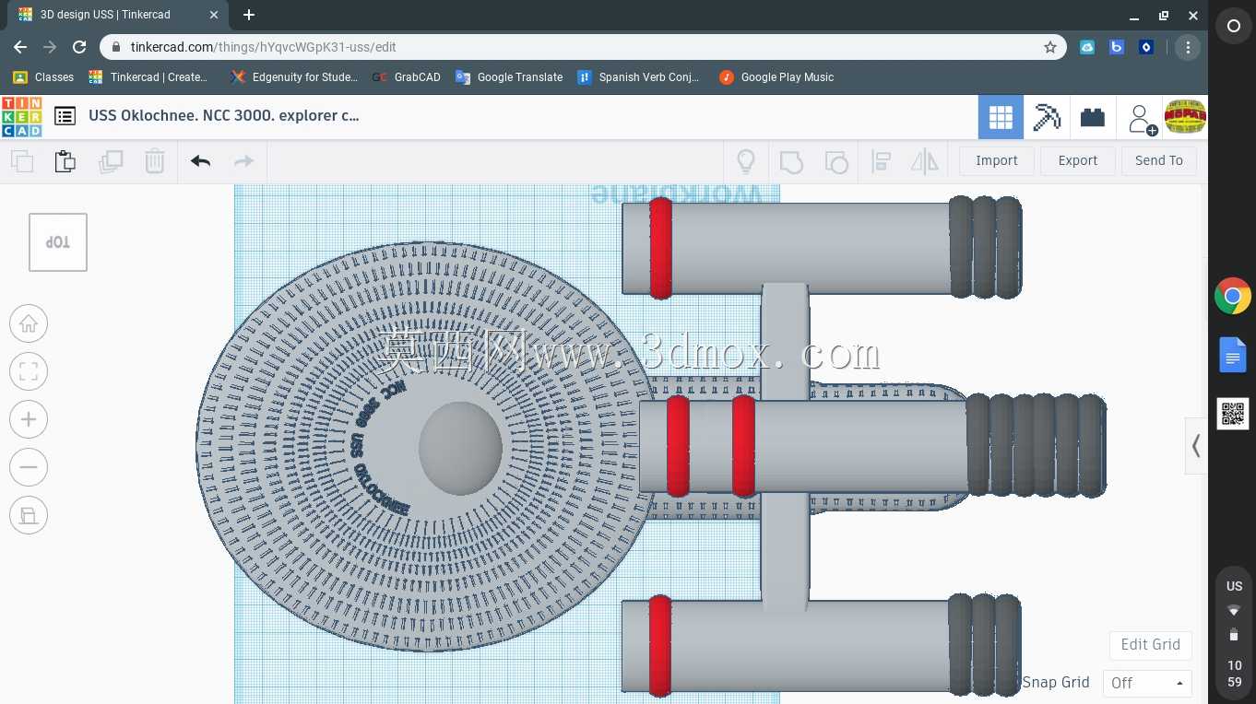Viewport: 1256px width, 704px height.
Task: Click the Edit Grid button
Action: 1151,645
